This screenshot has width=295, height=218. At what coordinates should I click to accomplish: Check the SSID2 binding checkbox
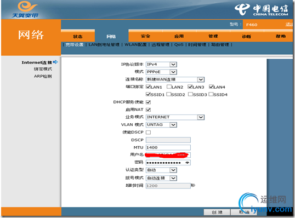[x=168, y=94]
